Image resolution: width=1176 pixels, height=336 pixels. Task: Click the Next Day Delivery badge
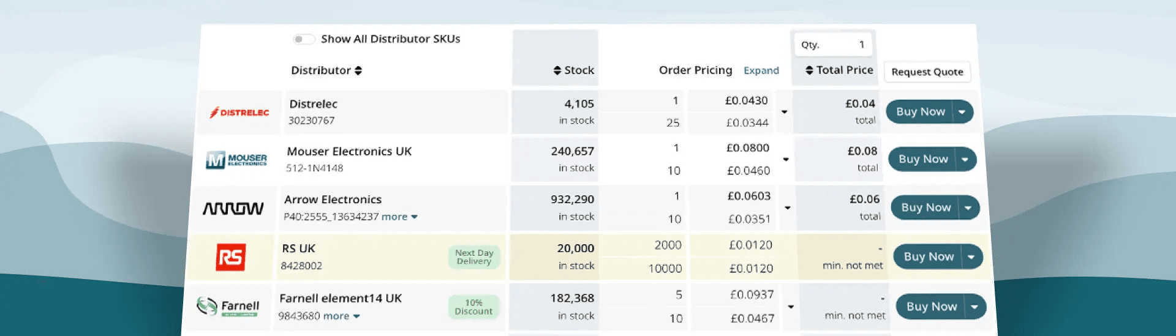tap(473, 257)
